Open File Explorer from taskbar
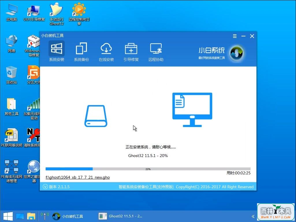This screenshot has height=222, width=296. (x=31, y=216)
